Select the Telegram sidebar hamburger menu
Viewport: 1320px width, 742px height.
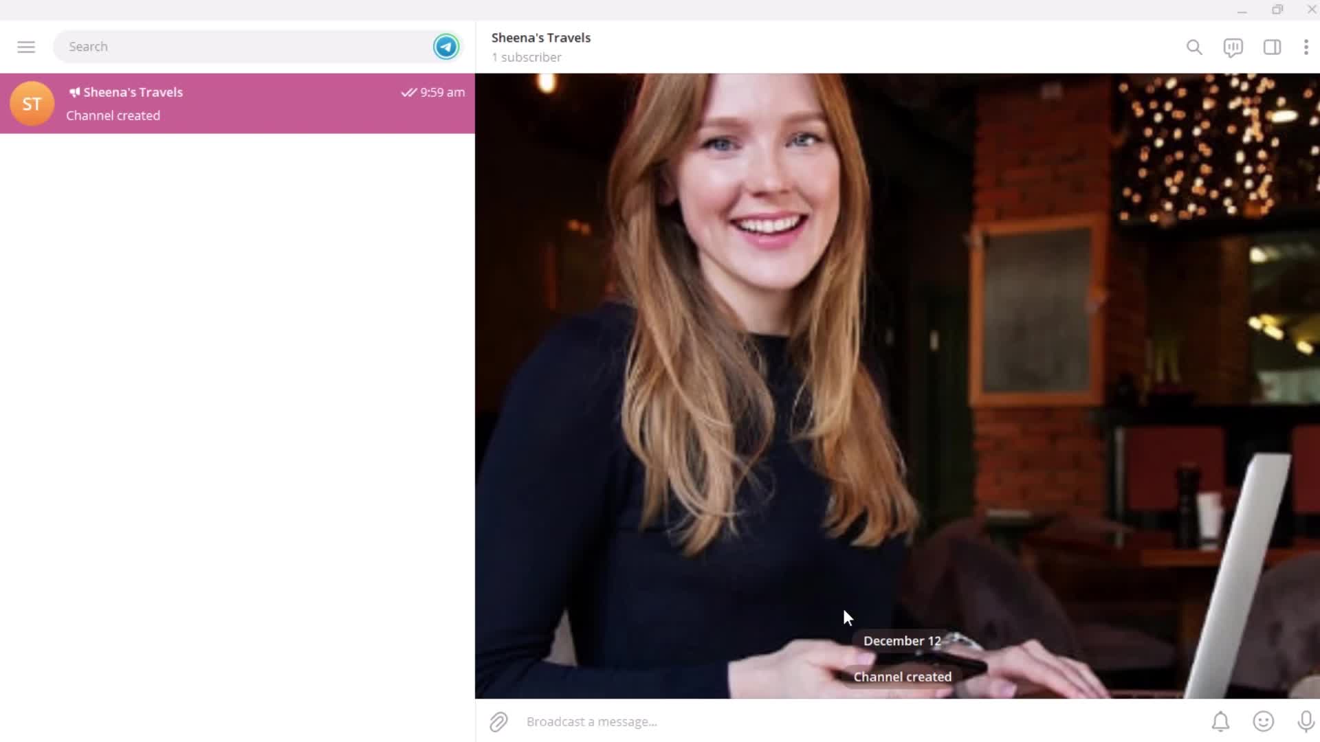[25, 46]
